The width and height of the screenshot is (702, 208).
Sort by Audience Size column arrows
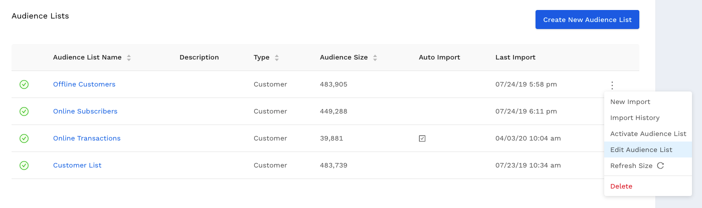(x=375, y=57)
